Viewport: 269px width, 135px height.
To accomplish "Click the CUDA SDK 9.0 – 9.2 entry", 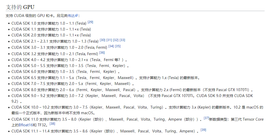I will [132, 99].
